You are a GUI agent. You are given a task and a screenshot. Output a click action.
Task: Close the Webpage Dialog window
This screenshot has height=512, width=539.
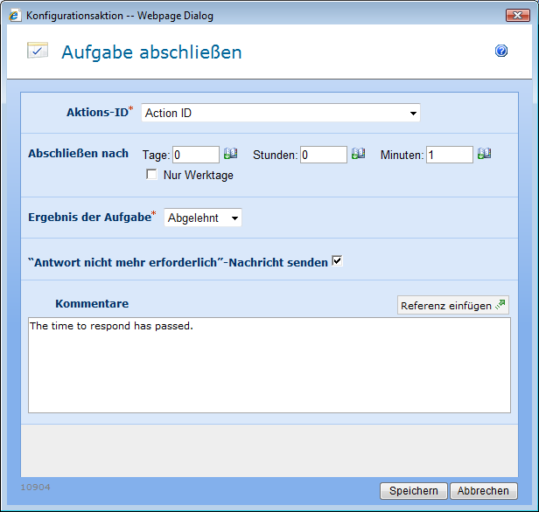point(517,16)
